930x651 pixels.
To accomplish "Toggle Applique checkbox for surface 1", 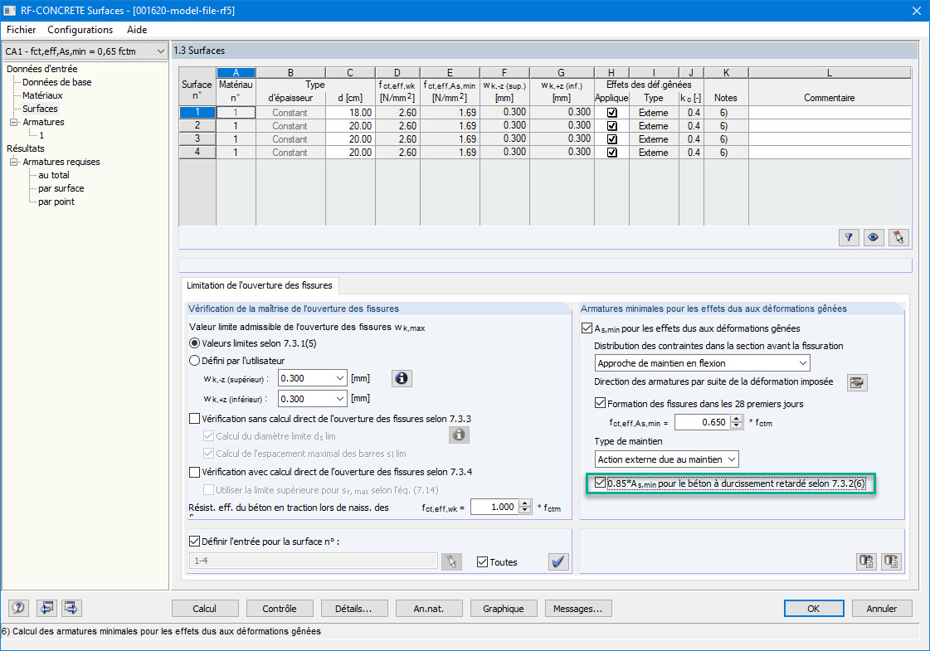I will point(612,113).
